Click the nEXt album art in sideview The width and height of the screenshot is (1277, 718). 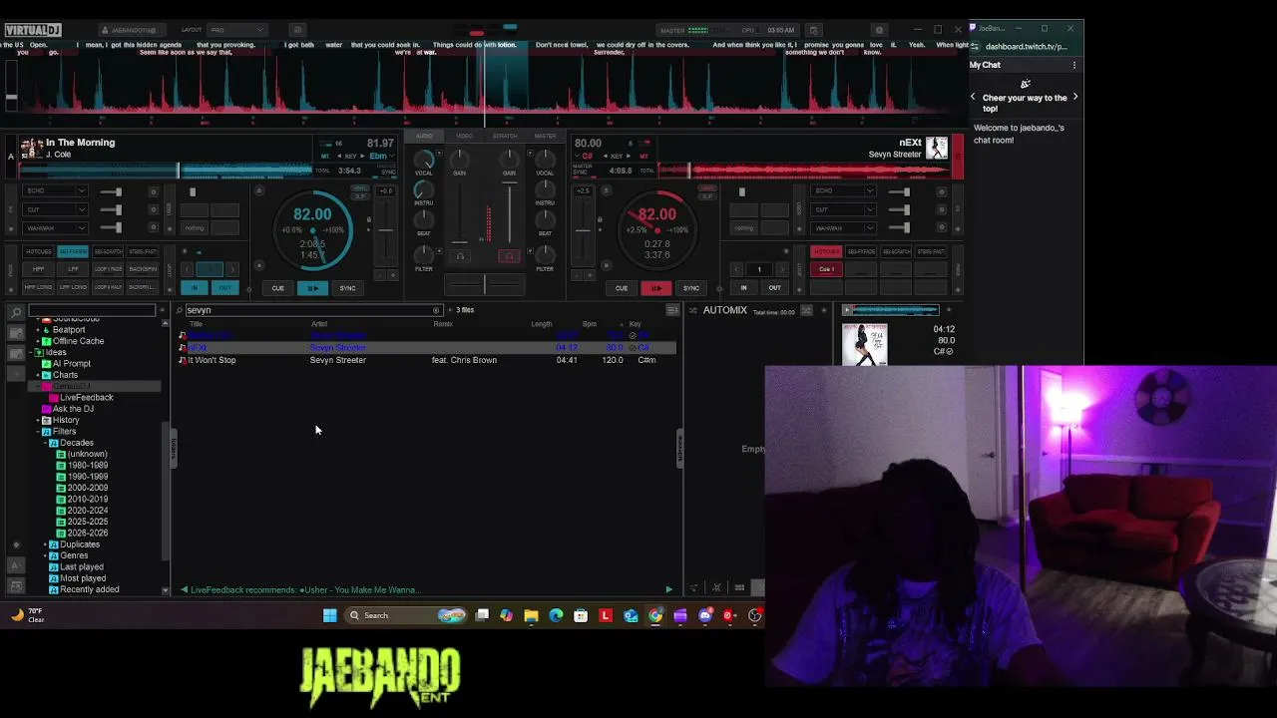[865, 344]
